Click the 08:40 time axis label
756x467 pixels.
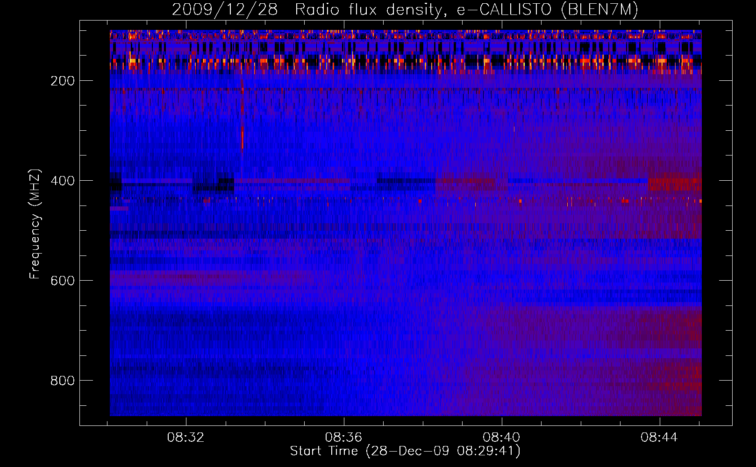click(501, 438)
